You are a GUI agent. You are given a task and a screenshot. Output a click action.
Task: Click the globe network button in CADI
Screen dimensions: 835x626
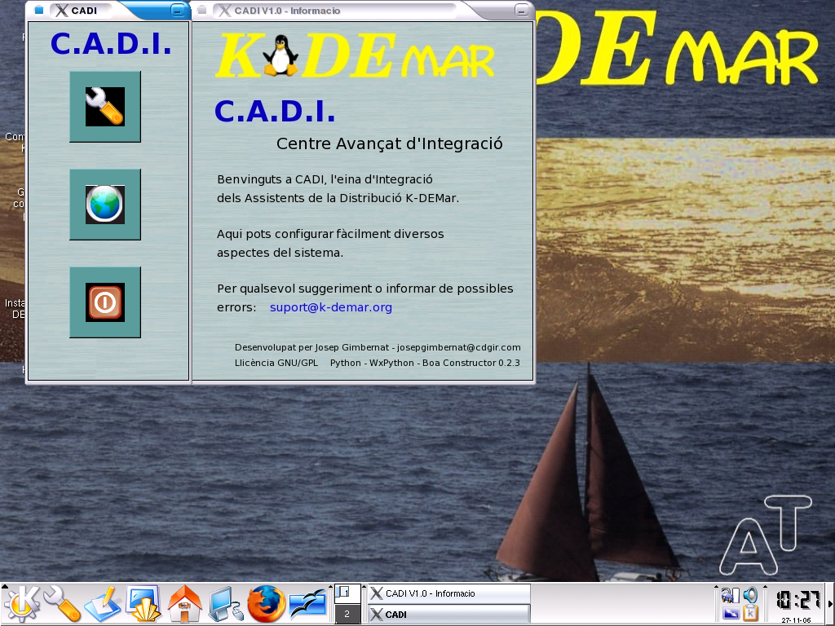(105, 205)
